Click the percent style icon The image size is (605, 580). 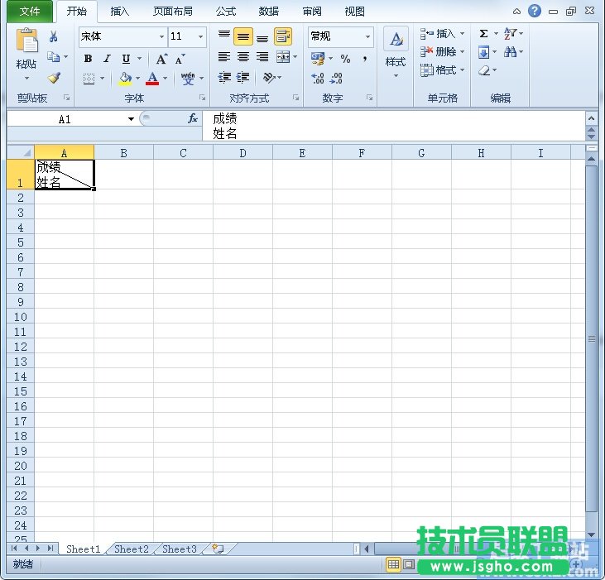click(345, 59)
